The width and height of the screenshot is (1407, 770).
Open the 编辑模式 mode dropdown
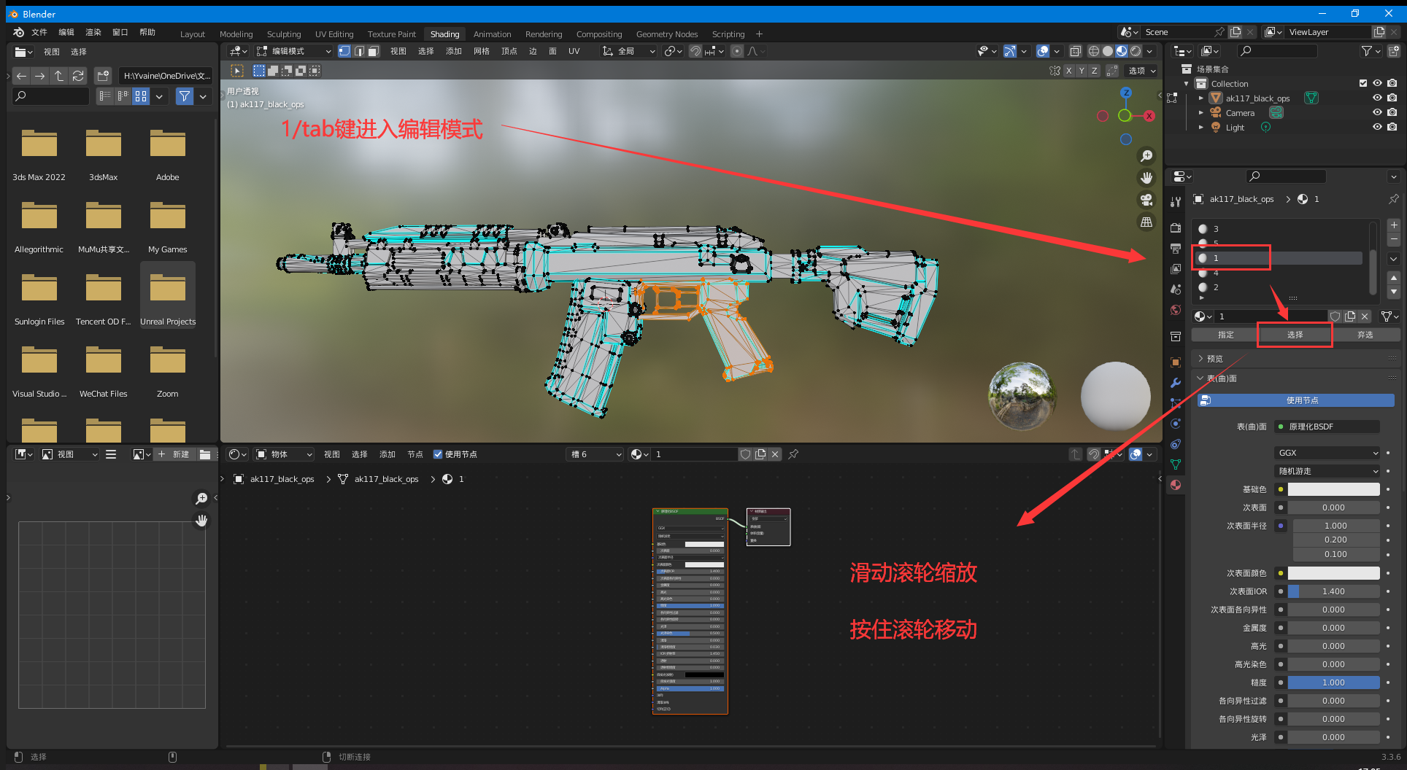[x=293, y=51]
